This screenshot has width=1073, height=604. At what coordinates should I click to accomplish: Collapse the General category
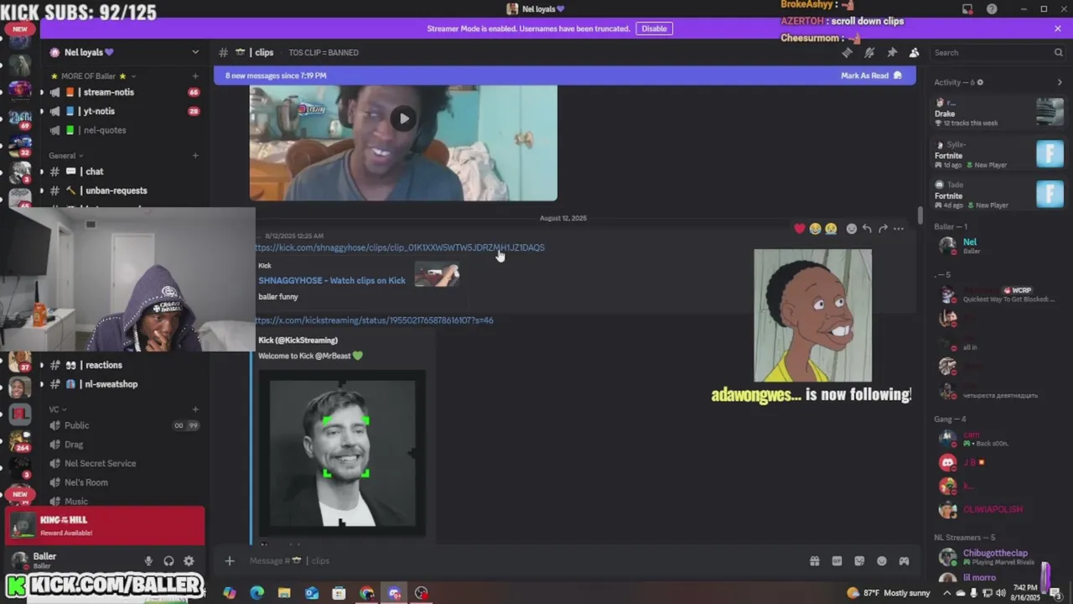[66, 155]
